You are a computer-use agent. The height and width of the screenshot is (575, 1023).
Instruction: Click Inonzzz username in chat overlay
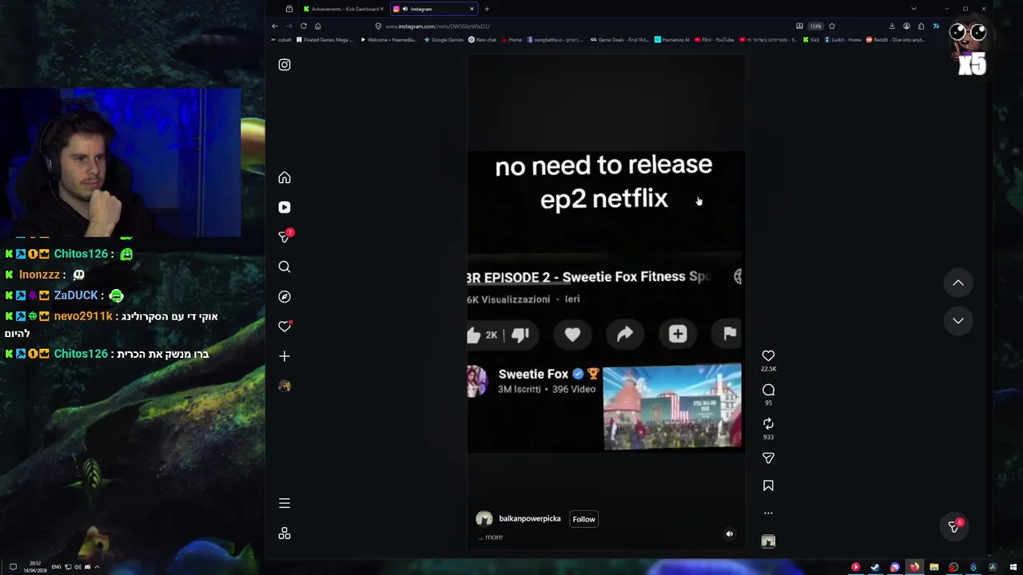[x=40, y=275]
